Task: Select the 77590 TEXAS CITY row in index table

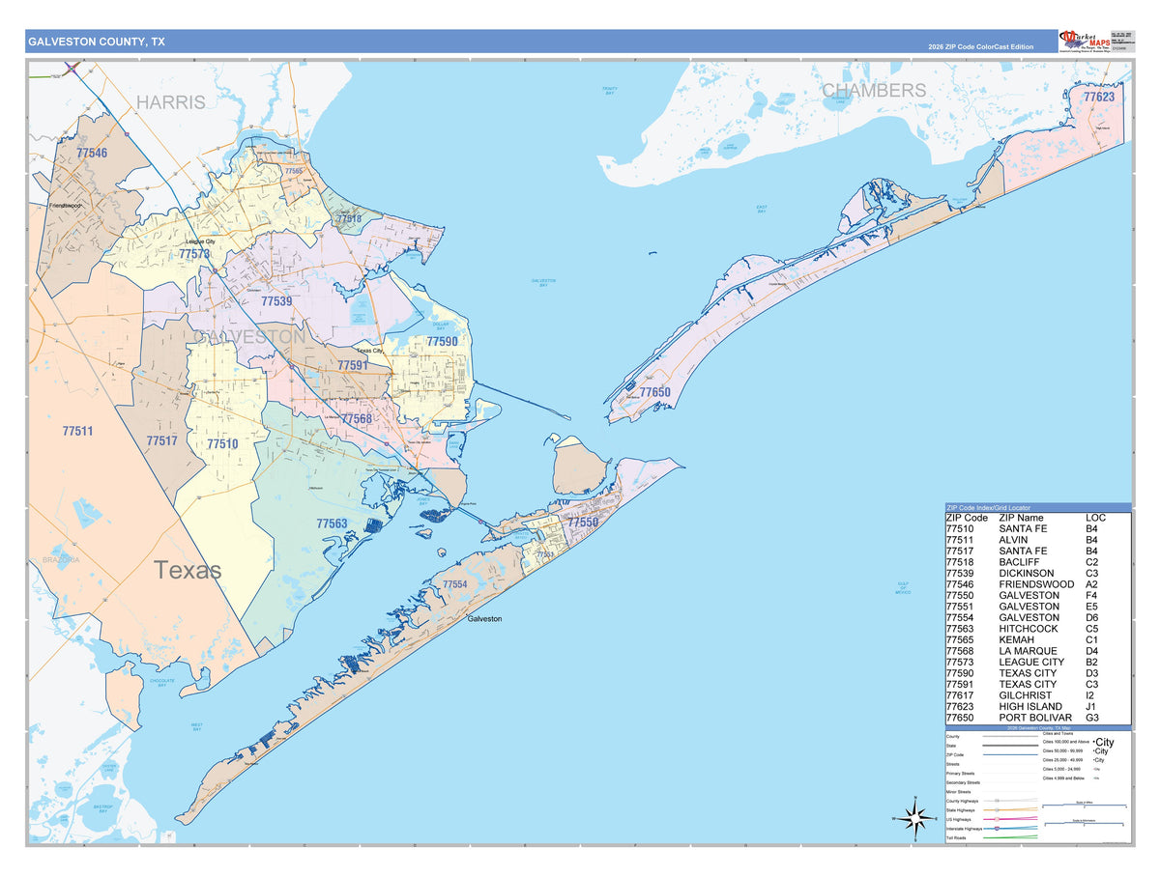Action: (x=1037, y=673)
